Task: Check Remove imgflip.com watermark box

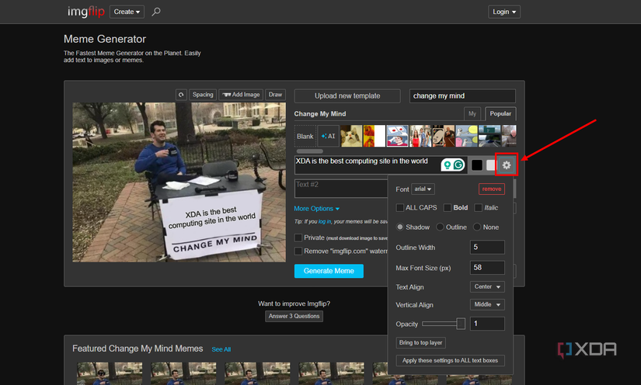Action: 298,251
